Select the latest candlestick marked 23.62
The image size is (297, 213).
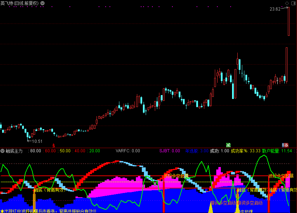point(289,21)
